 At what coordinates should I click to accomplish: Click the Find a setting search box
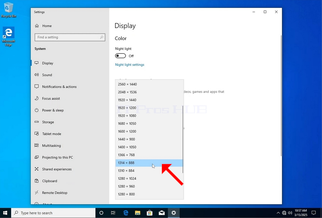coord(70,37)
